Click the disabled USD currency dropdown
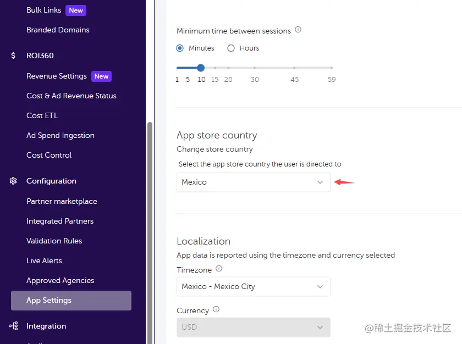 click(x=254, y=327)
